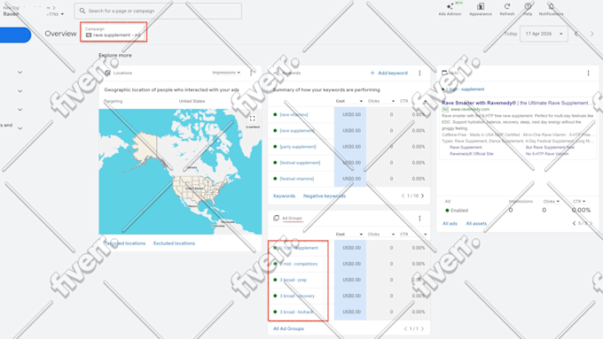Open Targeted locations link
This screenshot has width=603, height=339.
(125, 243)
